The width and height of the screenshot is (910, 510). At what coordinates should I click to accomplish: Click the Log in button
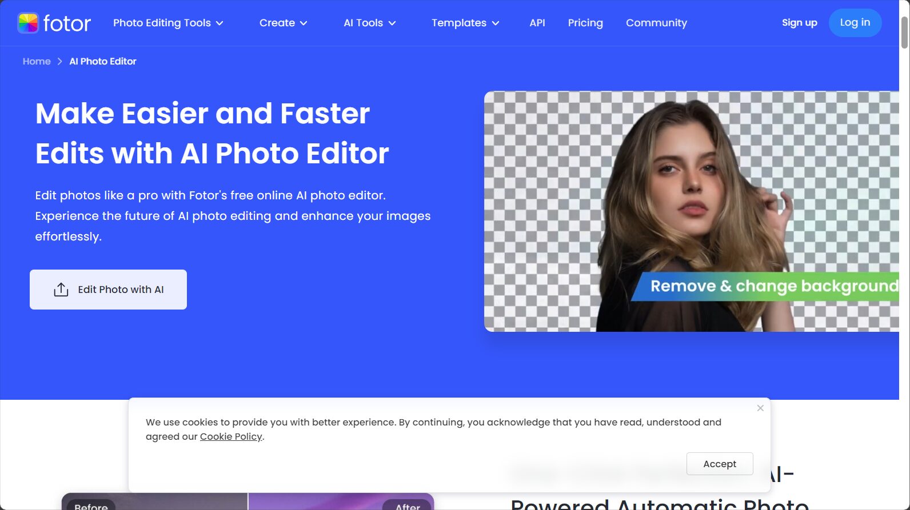pos(855,23)
